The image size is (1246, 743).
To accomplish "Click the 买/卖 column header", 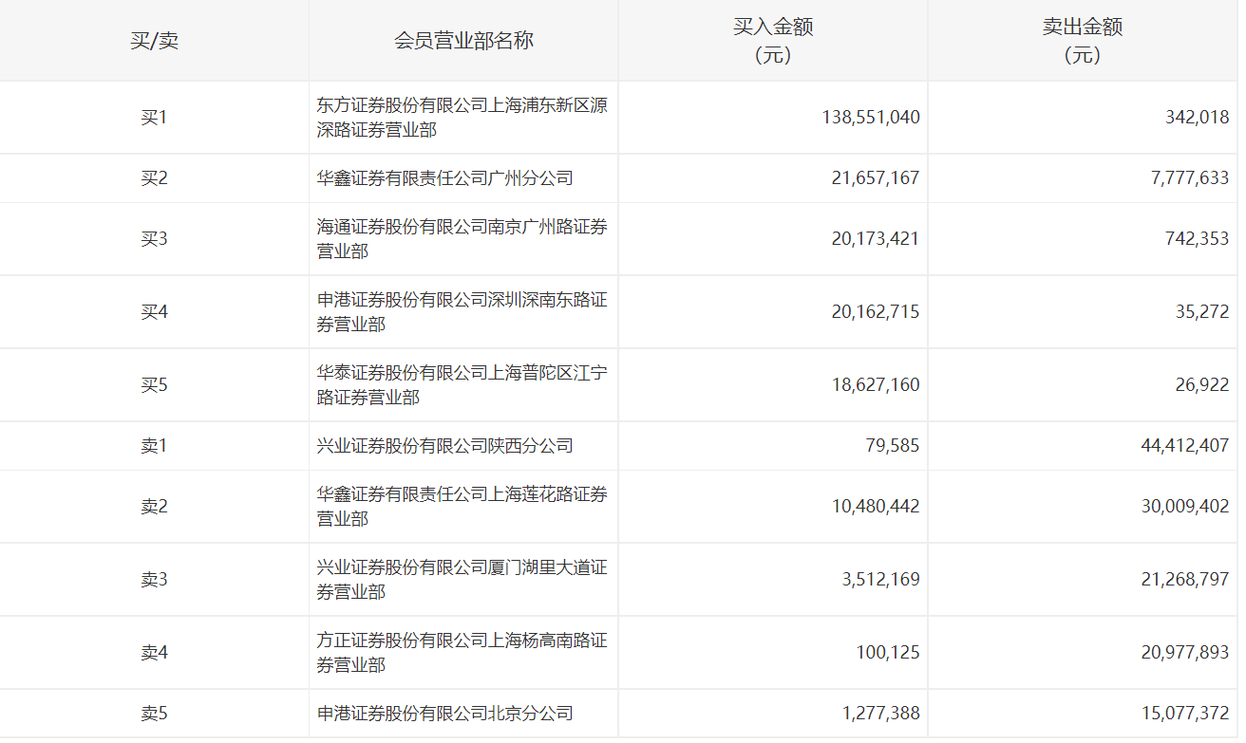I will point(154,41).
